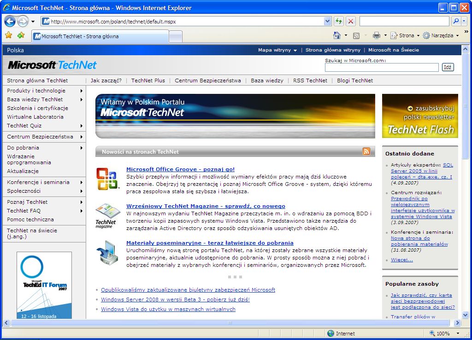The height and width of the screenshot is (340, 472).
Task: Click the TechEd IT Forum 2007 banner
Action: (x=44, y=285)
